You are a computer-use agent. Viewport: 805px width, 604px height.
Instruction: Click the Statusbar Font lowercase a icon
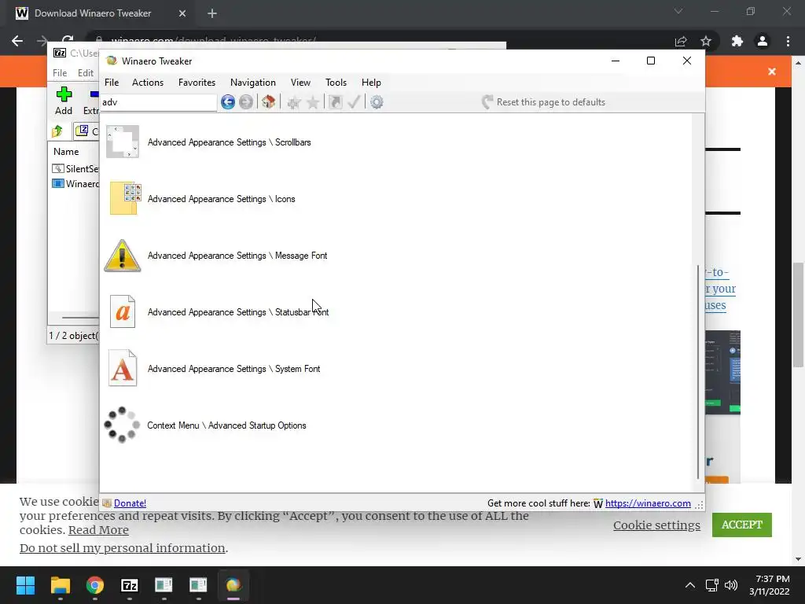click(122, 311)
